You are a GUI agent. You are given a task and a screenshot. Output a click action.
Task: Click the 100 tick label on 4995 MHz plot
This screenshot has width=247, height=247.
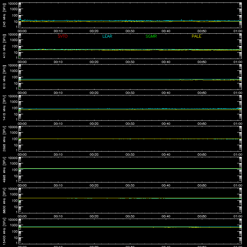point(15,170)
